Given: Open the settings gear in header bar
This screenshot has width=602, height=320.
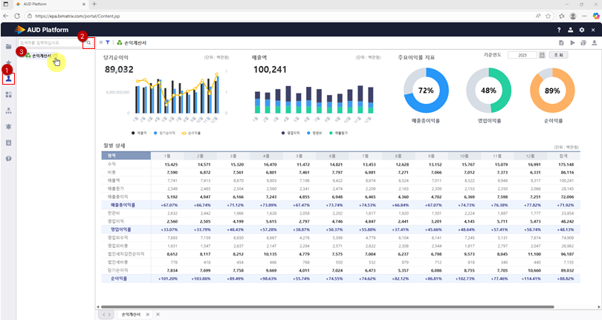Looking at the screenshot, I should (581, 30).
